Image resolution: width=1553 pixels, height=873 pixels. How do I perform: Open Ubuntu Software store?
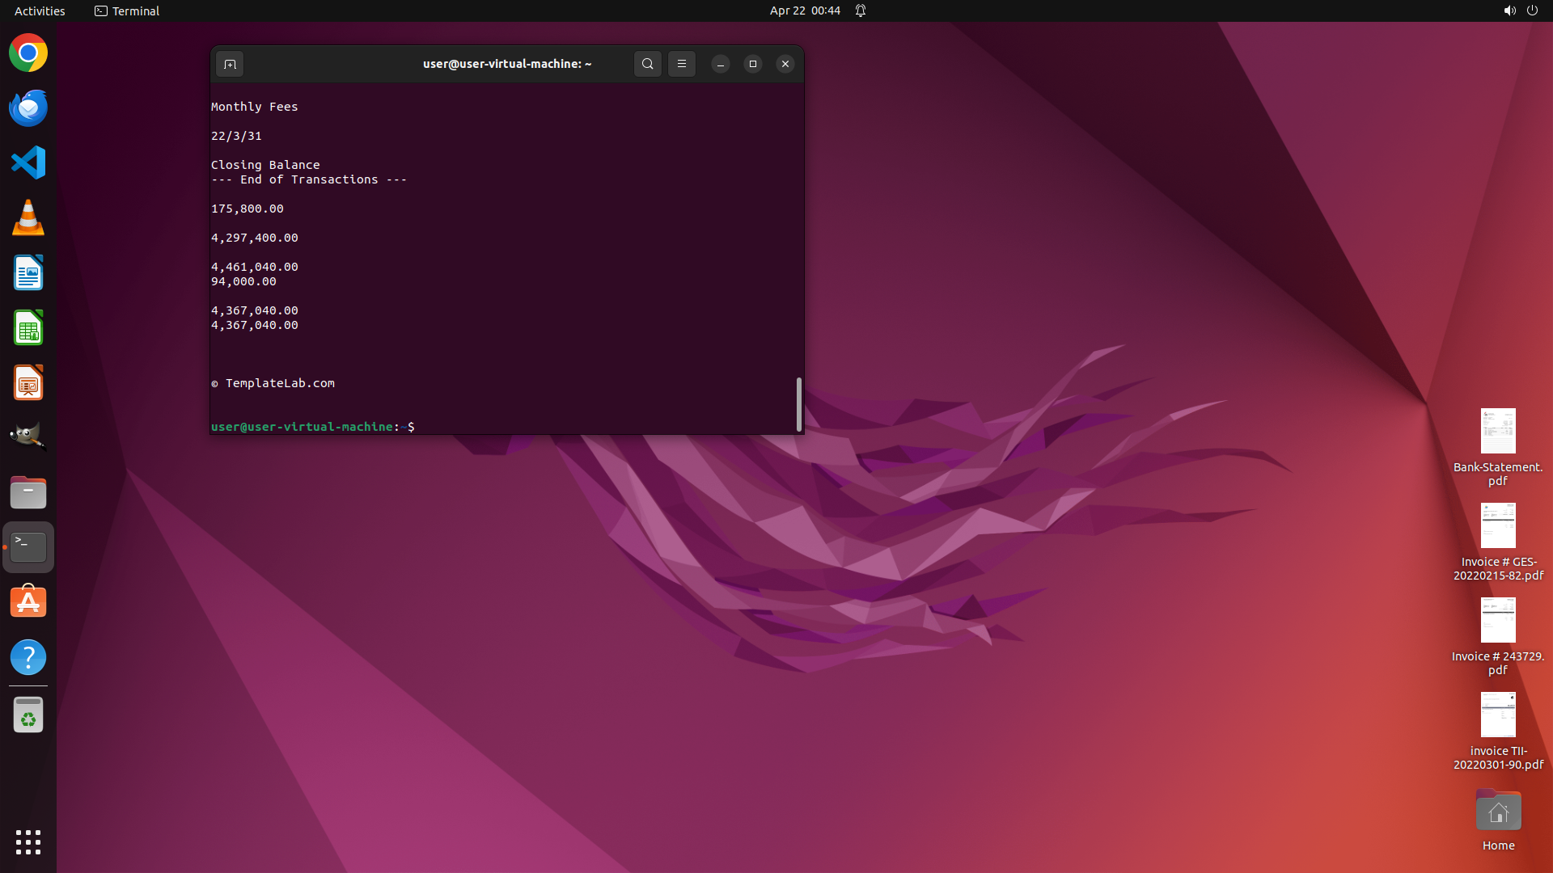click(x=28, y=602)
